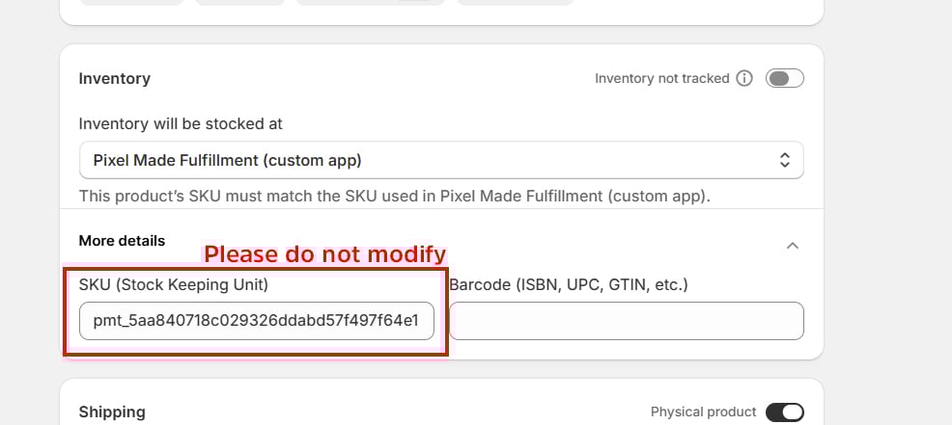Click the up-down arrows on location selector
Viewport: 952px width, 425px height.
pos(785,160)
